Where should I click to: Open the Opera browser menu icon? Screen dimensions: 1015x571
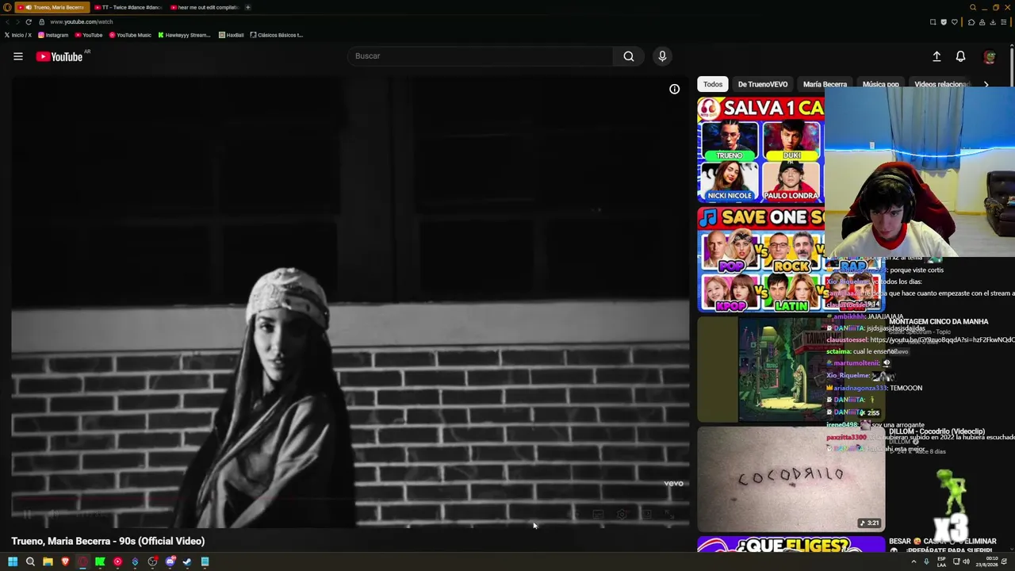tap(8, 7)
